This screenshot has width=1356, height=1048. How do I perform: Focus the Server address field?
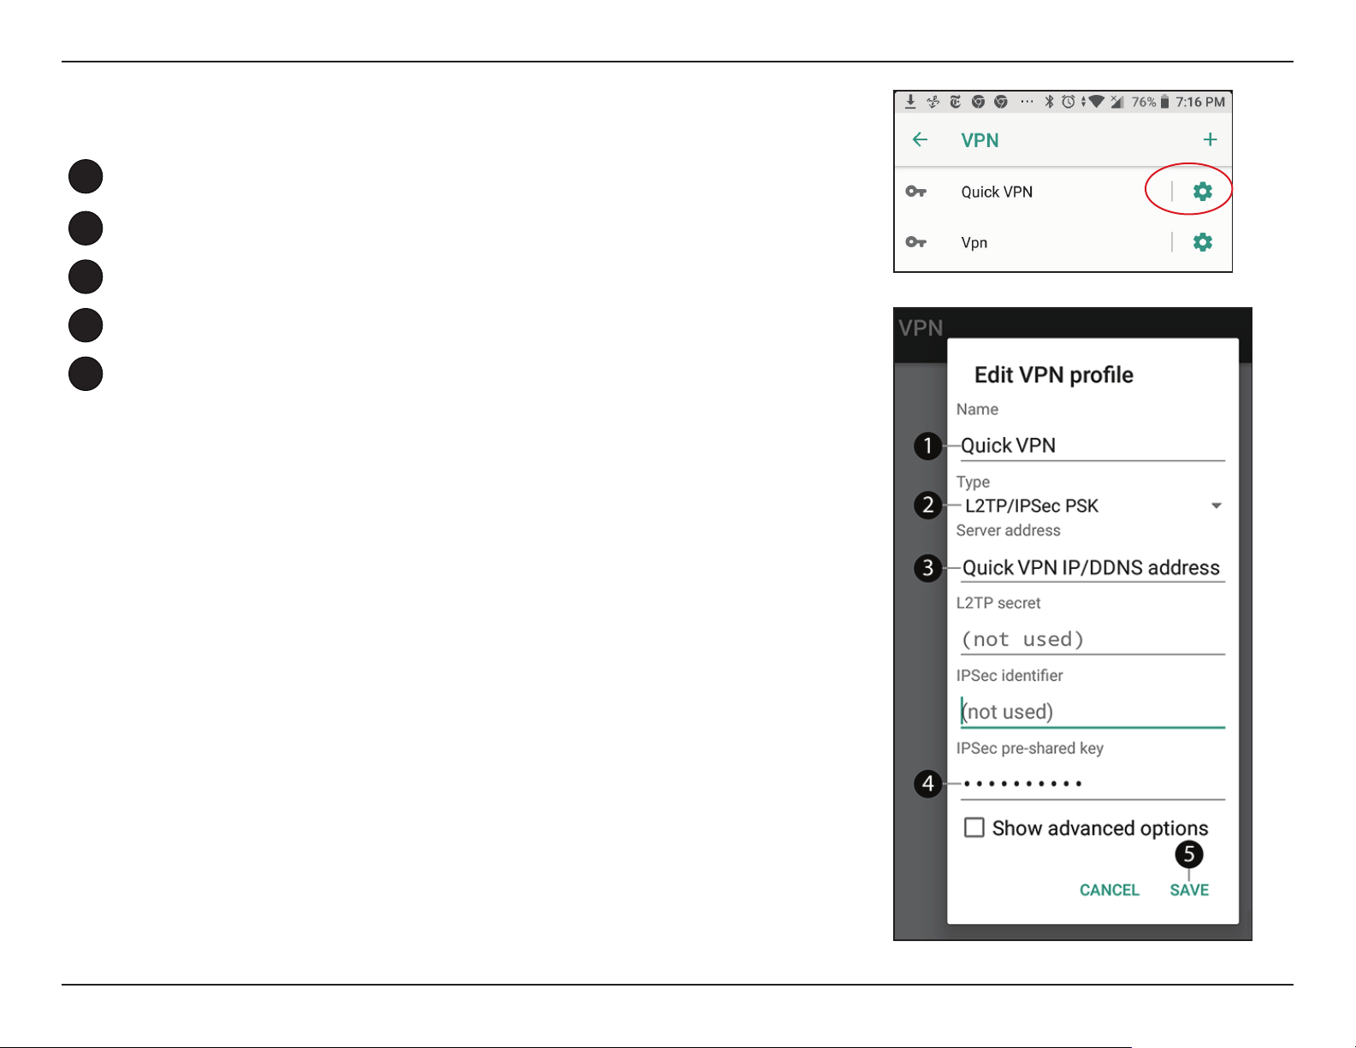(1092, 567)
